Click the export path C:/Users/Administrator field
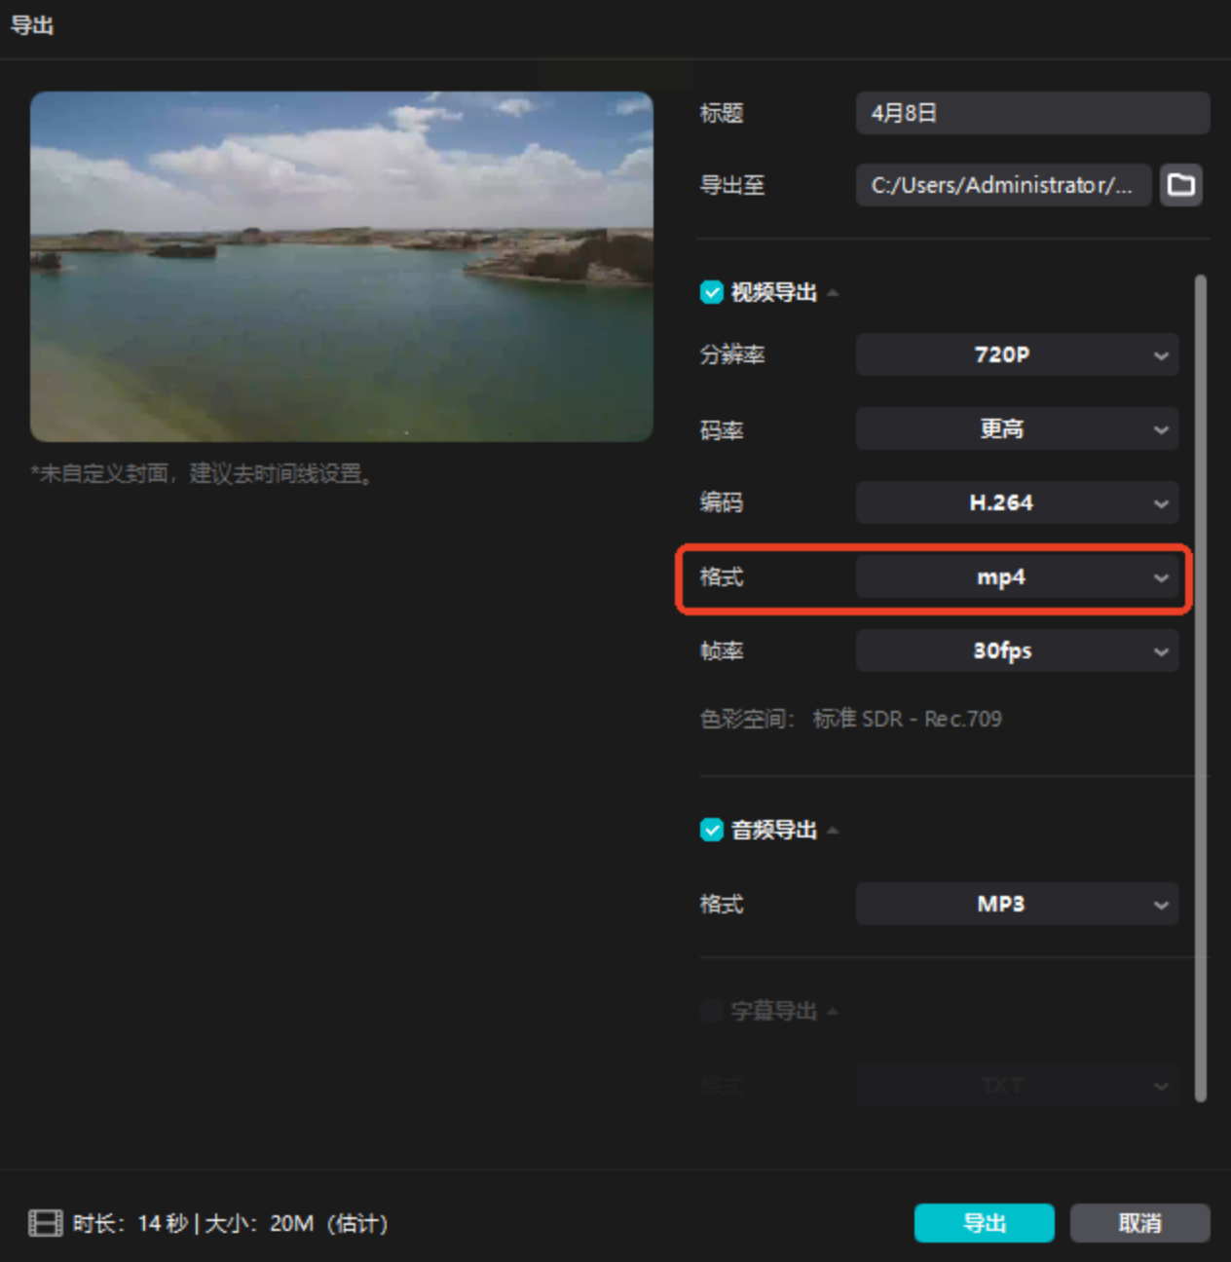This screenshot has height=1262, width=1231. (x=1003, y=185)
